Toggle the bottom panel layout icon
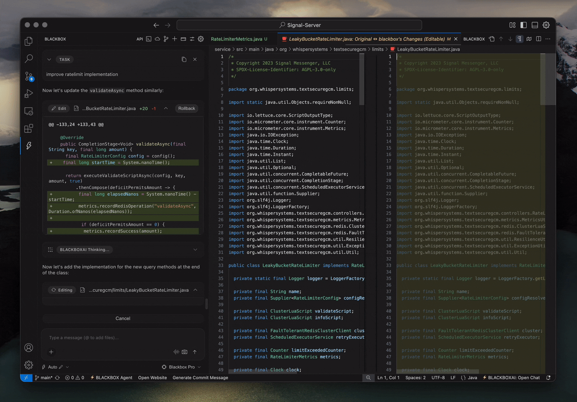This screenshot has width=577, height=402. 535,25
